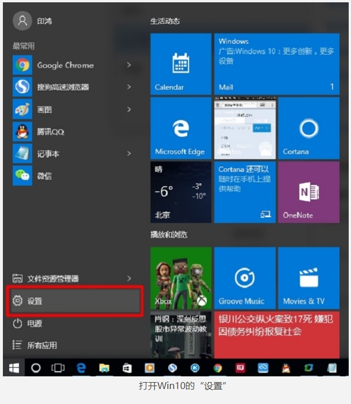Open the Photos tile thumbnail

point(245,128)
